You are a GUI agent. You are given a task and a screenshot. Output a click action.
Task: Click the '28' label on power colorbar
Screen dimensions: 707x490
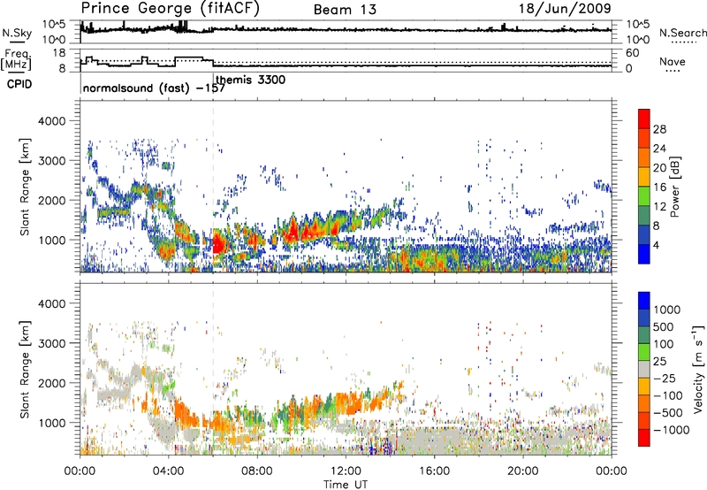coord(659,129)
